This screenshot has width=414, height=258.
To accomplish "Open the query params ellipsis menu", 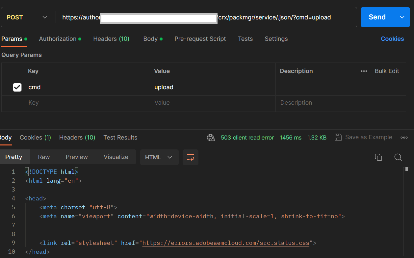I will tap(364, 71).
